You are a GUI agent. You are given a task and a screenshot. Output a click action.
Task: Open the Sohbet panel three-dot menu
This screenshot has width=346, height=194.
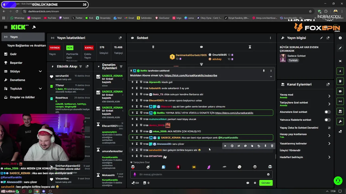[270, 38]
